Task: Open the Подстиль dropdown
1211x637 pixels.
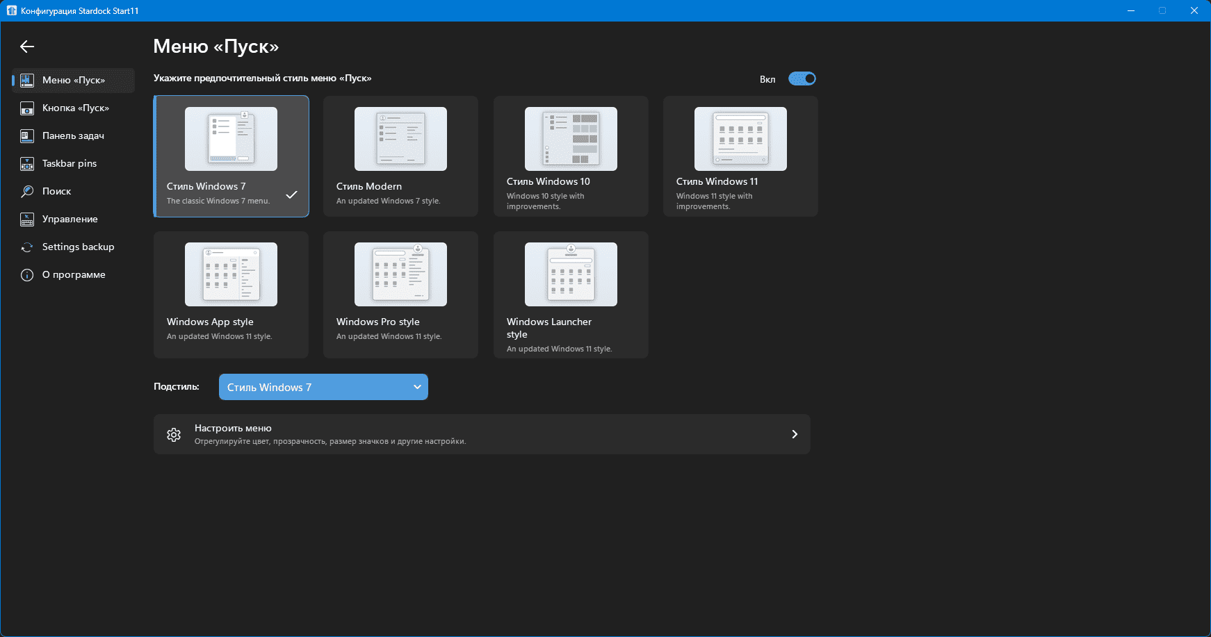Action: pos(323,387)
